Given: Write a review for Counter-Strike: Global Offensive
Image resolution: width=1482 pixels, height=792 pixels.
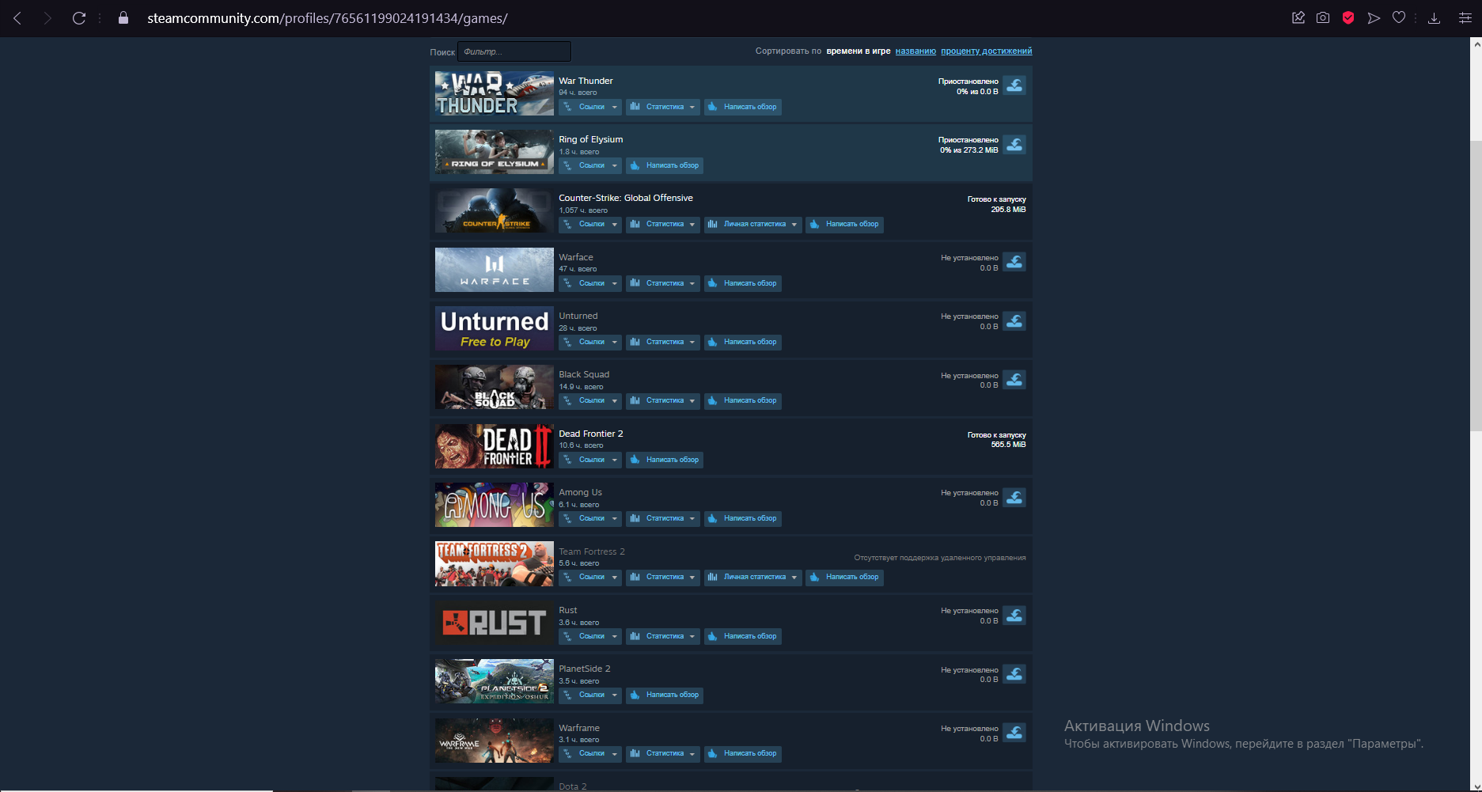Looking at the screenshot, I should click(844, 224).
